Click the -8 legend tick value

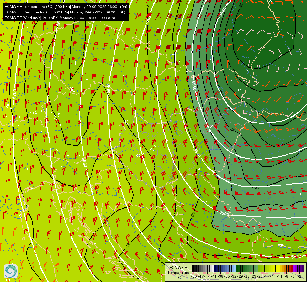pyautogui.click(x=286, y=276)
